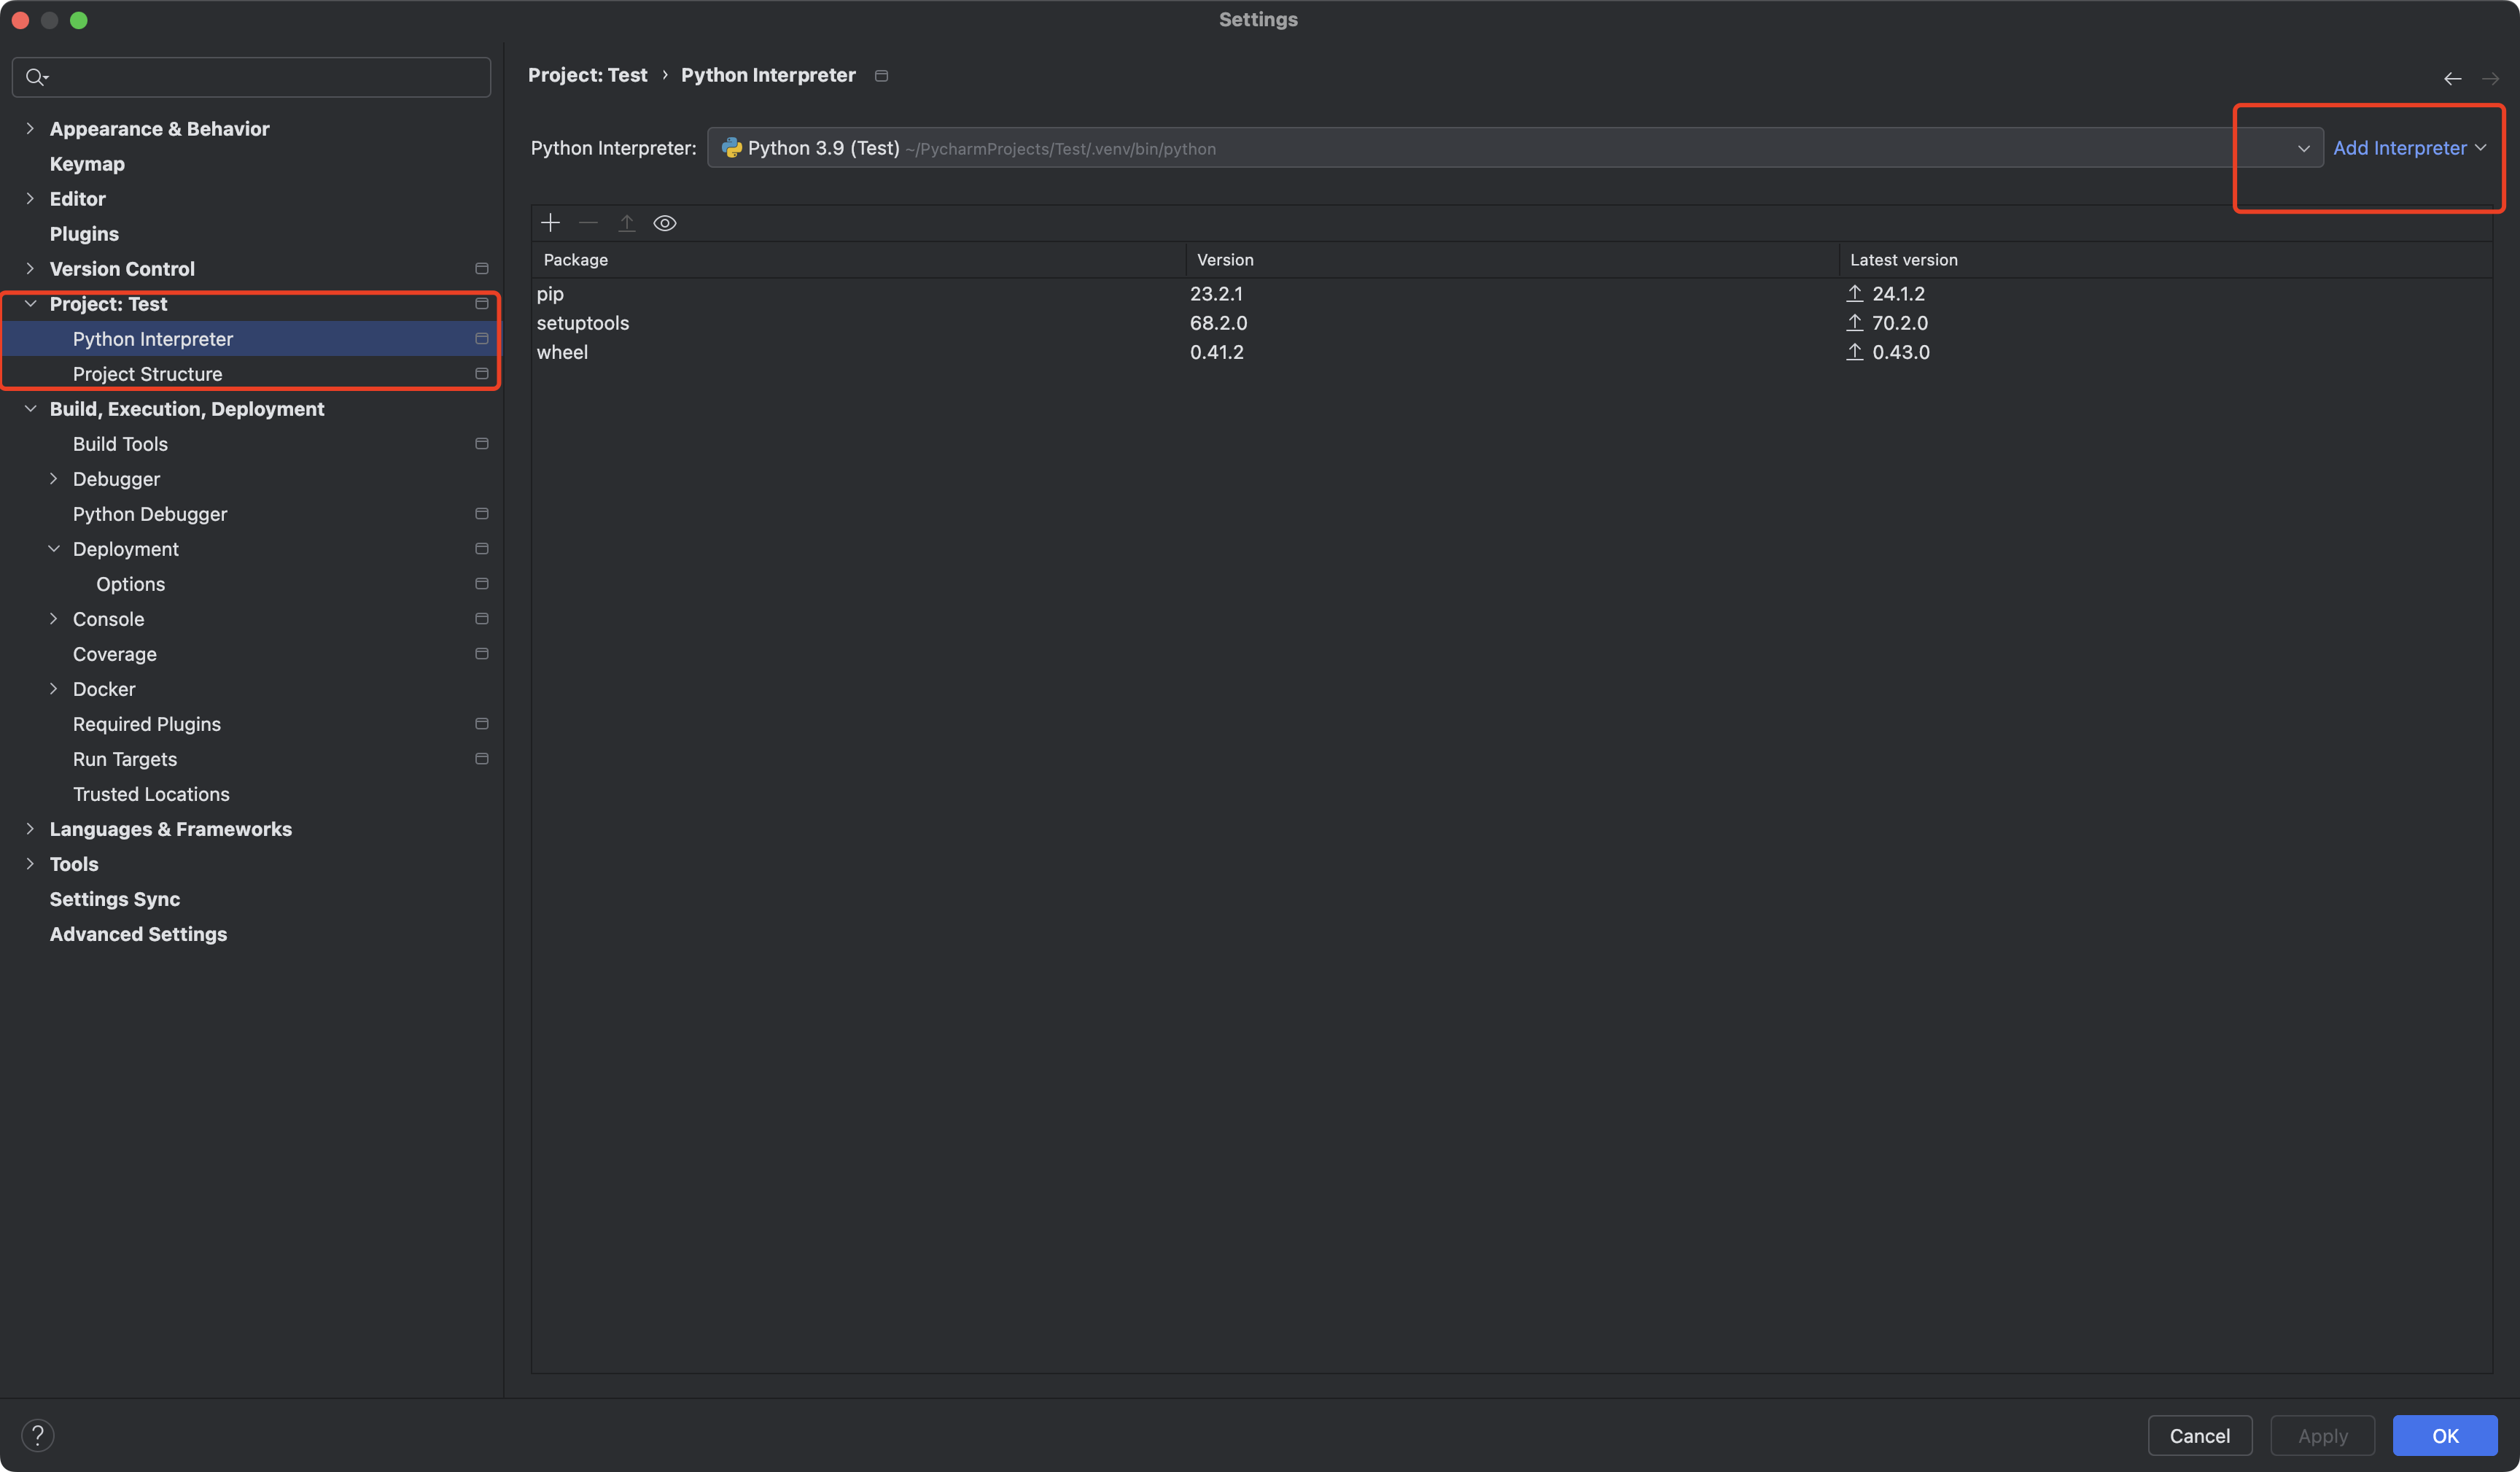Open the Python Interpreter dropdown

[2303, 148]
